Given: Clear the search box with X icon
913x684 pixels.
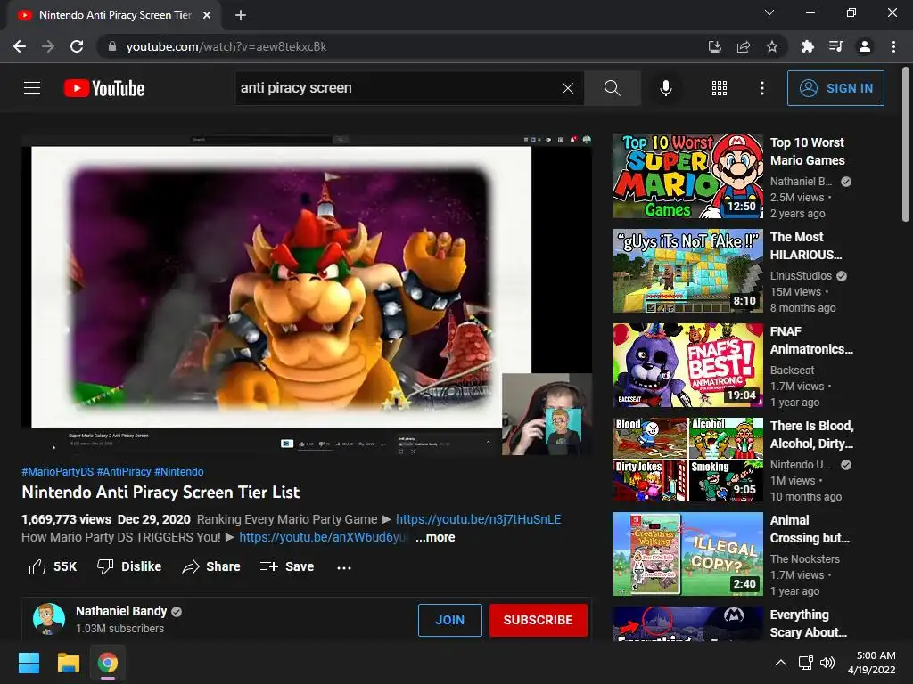Looking at the screenshot, I should click(568, 88).
